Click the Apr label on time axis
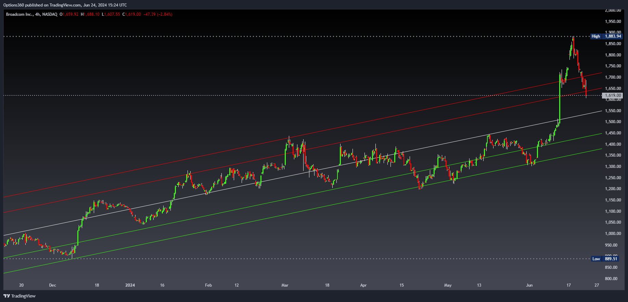 [x=363, y=285]
